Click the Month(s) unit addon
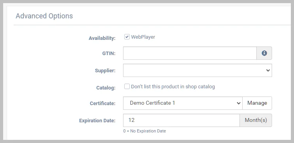Viewport: 294px width, 143px height. [x=256, y=120]
